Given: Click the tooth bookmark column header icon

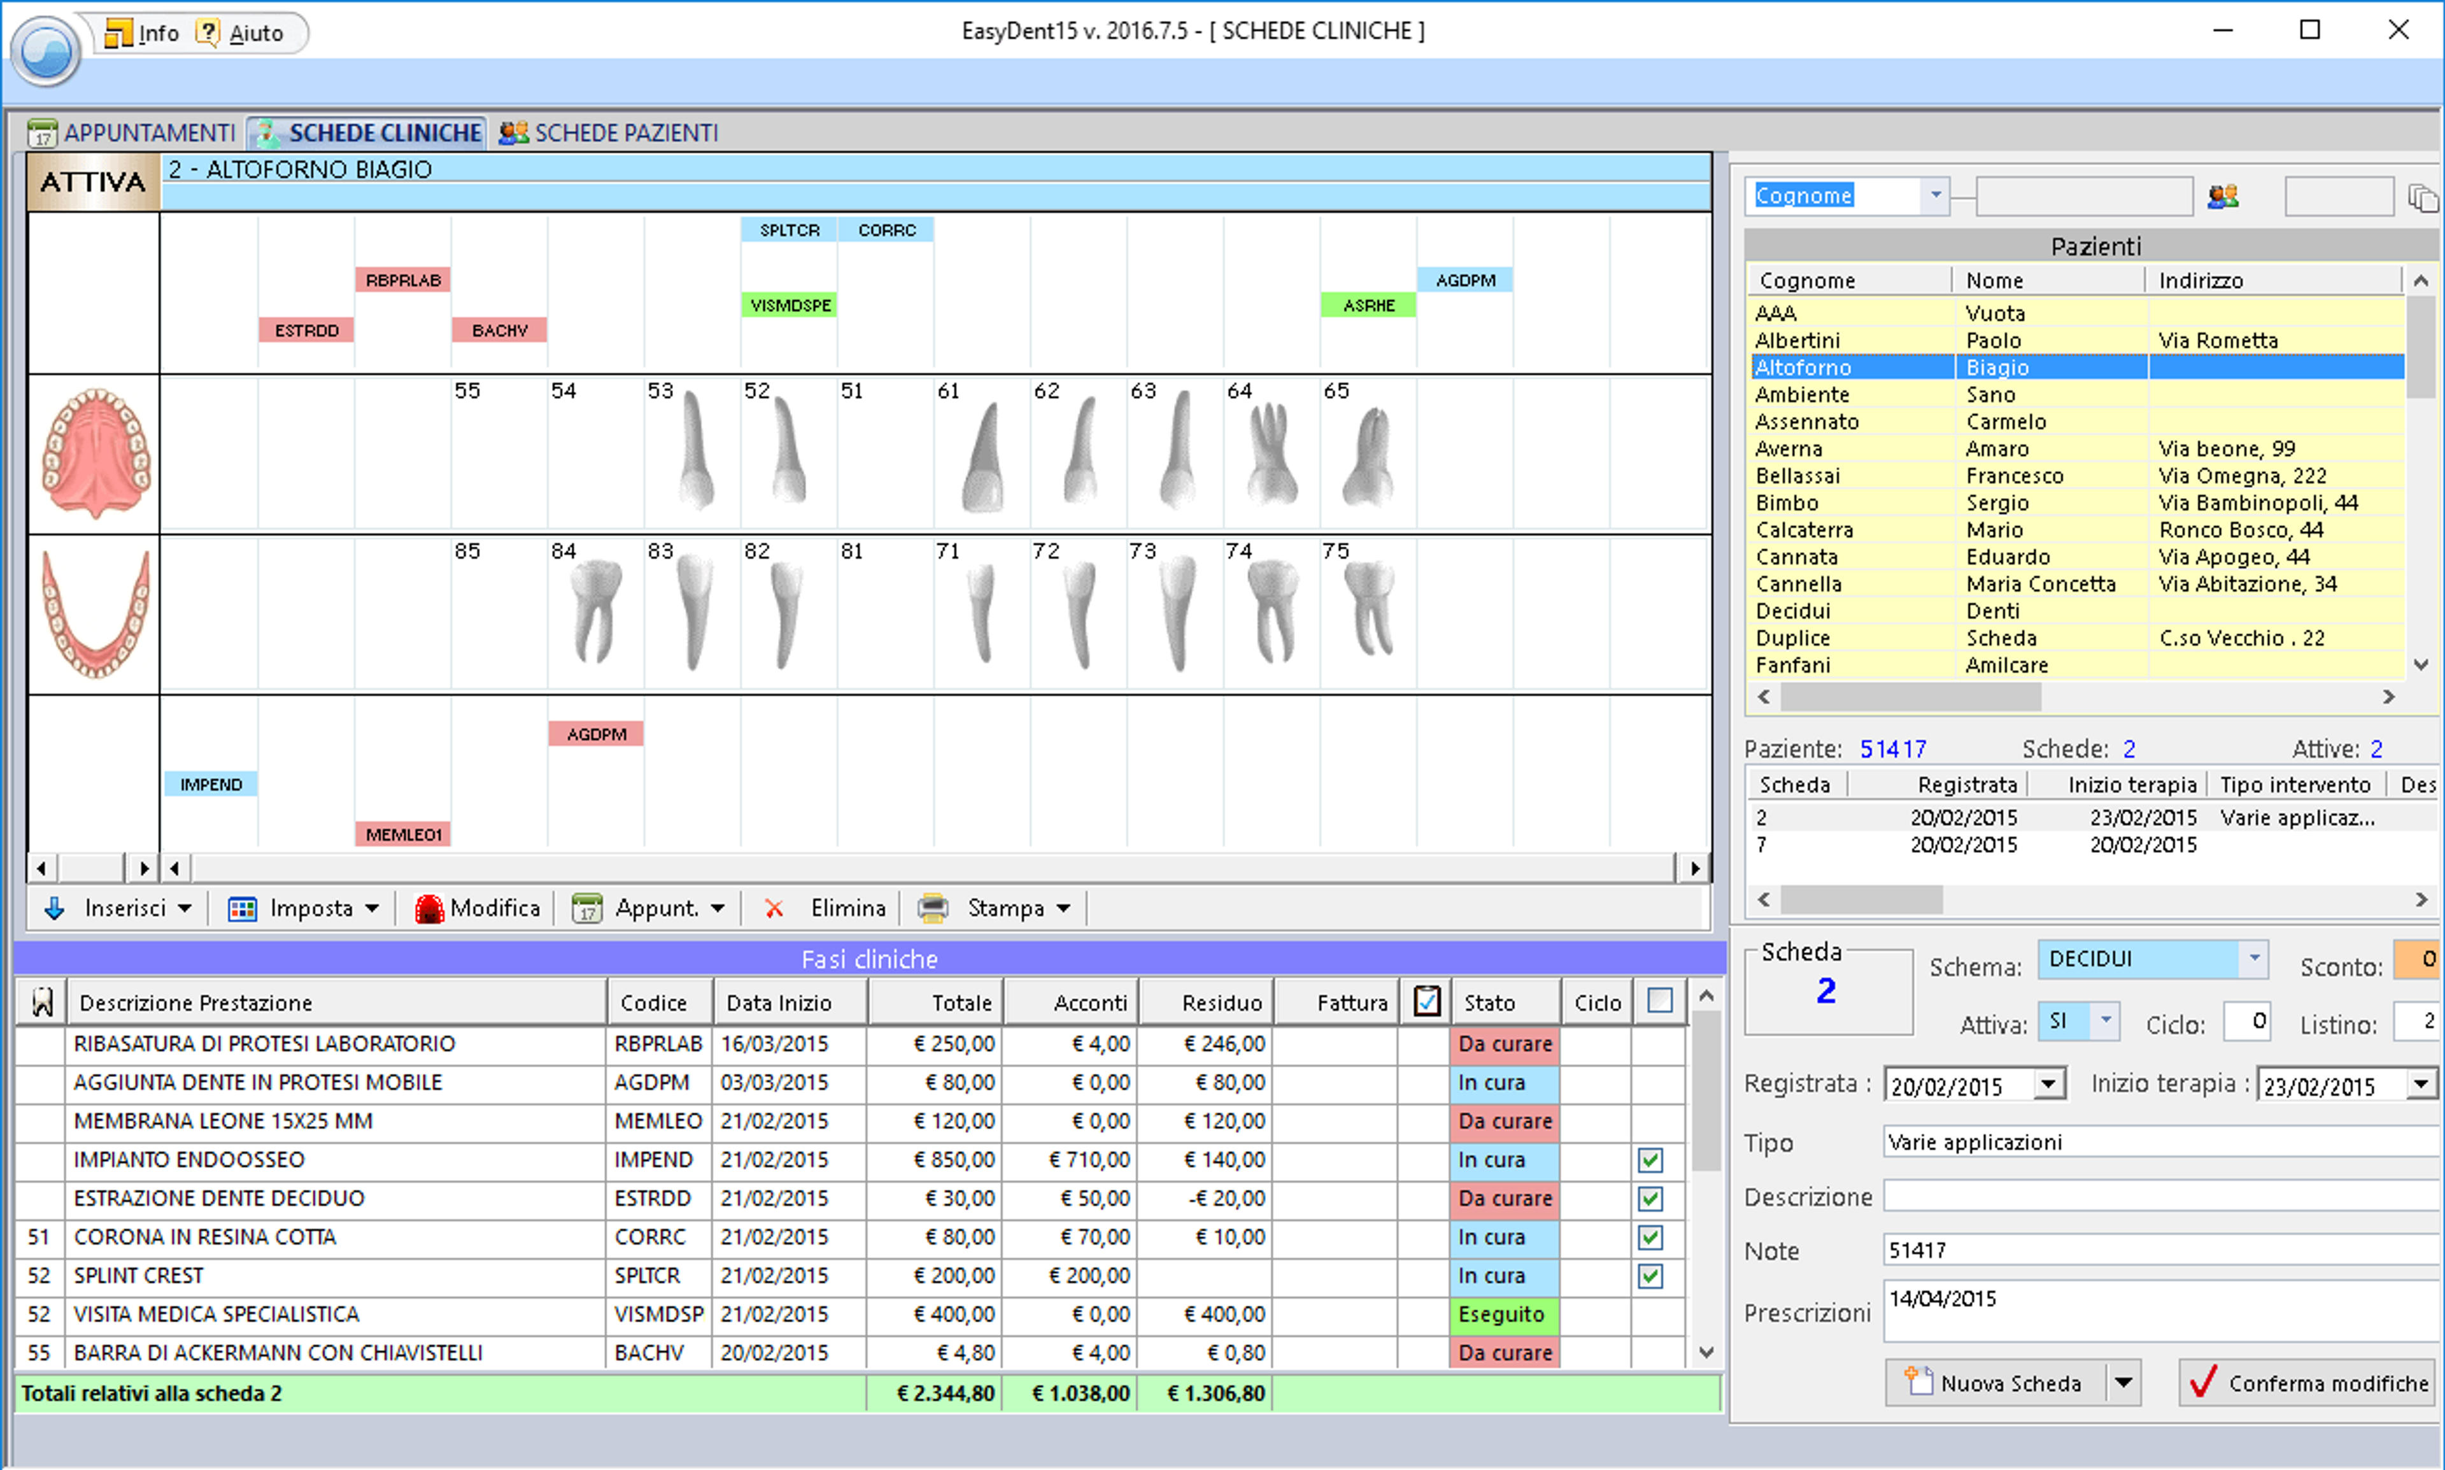Looking at the screenshot, I should click(41, 1003).
